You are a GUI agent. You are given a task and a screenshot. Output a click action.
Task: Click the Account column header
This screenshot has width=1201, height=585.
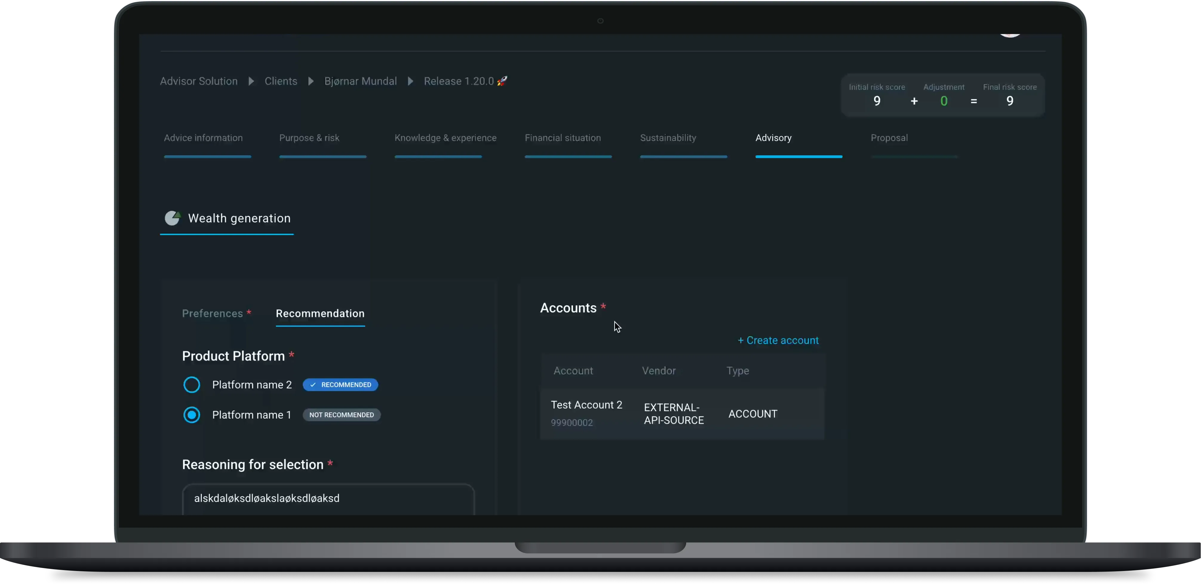tap(573, 370)
